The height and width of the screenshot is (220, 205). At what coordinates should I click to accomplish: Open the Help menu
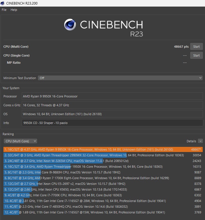pyautogui.click(x=14, y=10)
